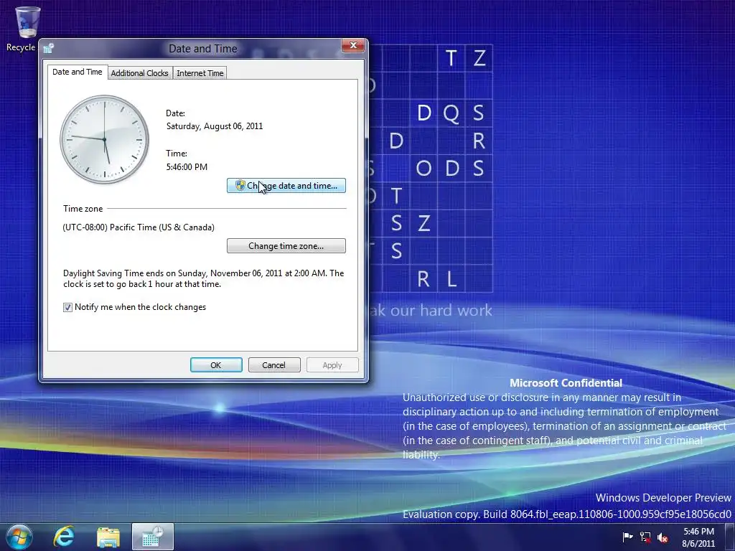The image size is (735, 551).
Task: Open the Windows Start orb
Action: point(19,537)
